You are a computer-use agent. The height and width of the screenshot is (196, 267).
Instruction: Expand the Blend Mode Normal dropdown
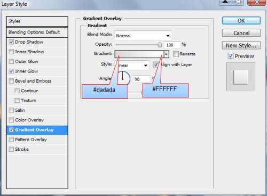[143, 36]
